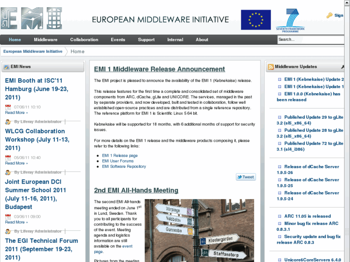The image size is (350, 262).
Task: Open The EGI Technical Forum 2011 article
Action: click(41, 250)
